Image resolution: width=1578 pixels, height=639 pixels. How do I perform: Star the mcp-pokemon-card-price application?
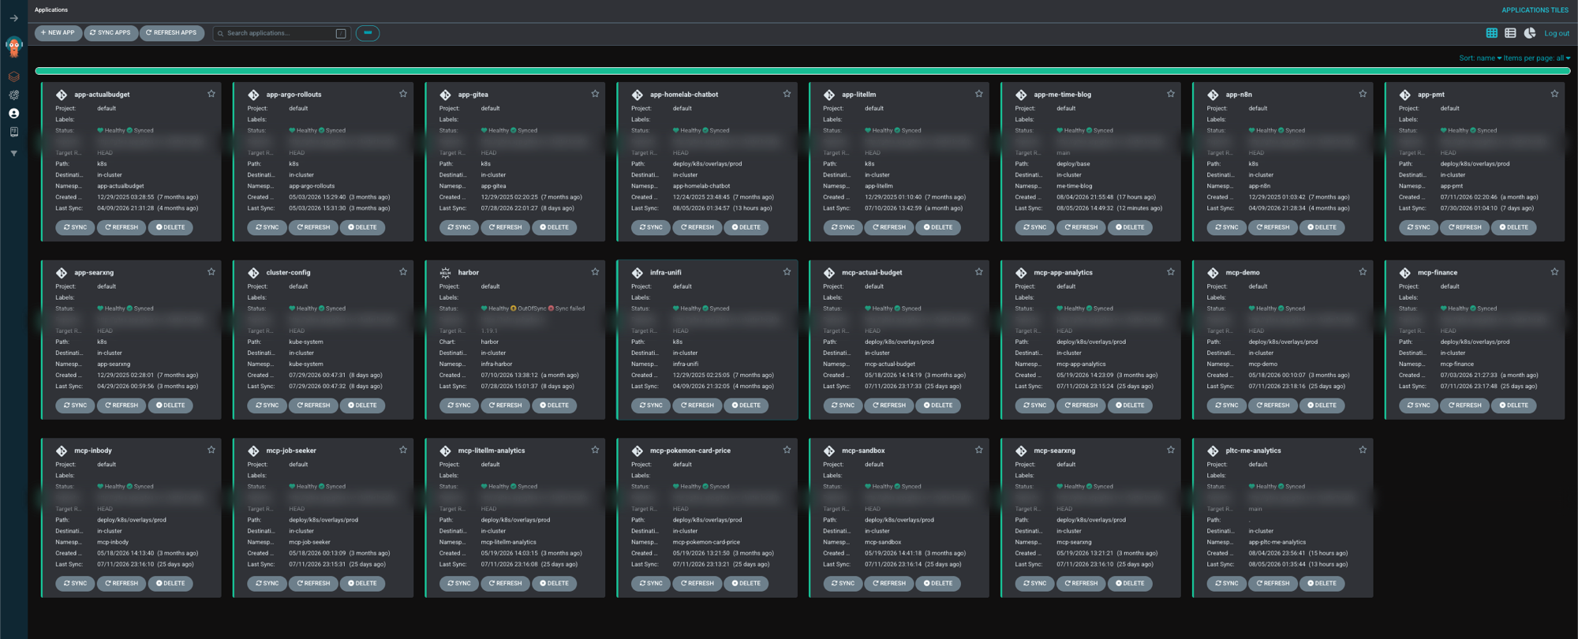click(x=787, y=450)
